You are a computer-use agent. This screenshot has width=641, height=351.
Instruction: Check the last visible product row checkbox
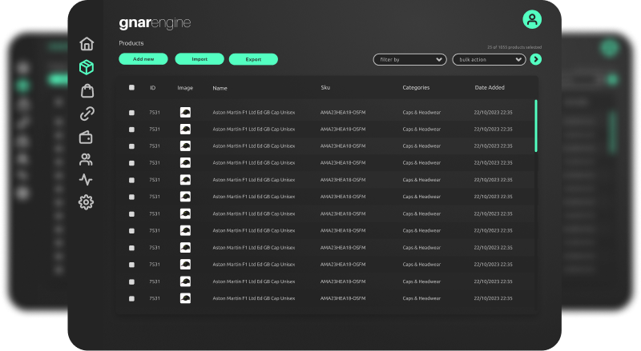pos(131,298)
